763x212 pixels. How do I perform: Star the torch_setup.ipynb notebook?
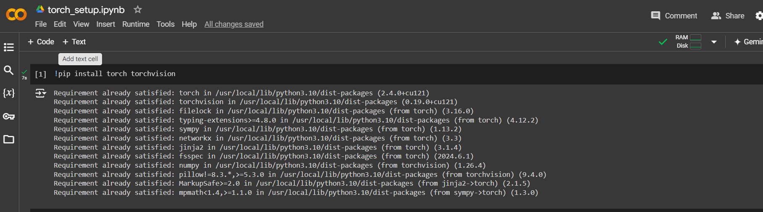138,10
